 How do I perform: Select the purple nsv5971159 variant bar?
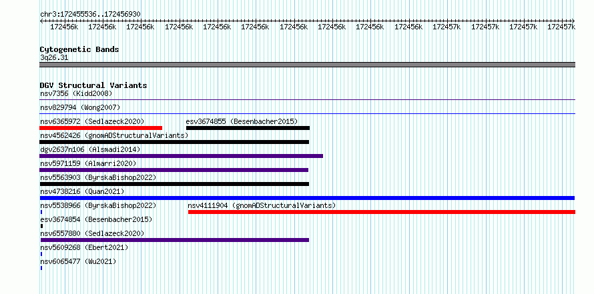click(x=174, y=170)
